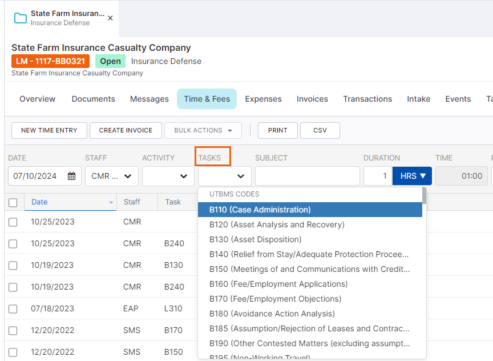The width and height of the screenshot is (493, 361).
Task: Select B185 Assumption/Rejection of Leases option
Action: [x=310, y=328]
